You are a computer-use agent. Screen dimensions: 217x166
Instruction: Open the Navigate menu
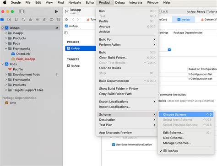click(x=75, y=3)
